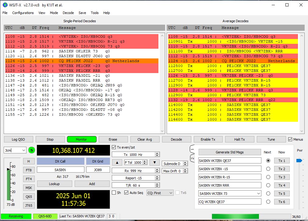Open the File menu

tap(5, 13)
